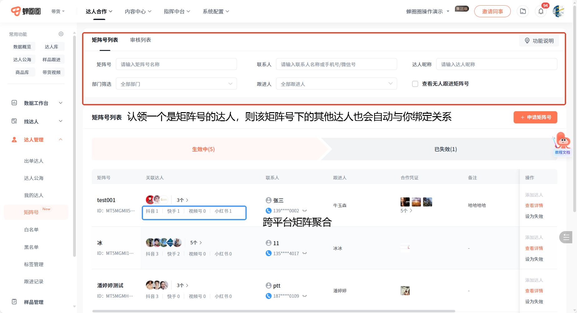Click phone icon for contact 张三

click(x=269, y=211)
